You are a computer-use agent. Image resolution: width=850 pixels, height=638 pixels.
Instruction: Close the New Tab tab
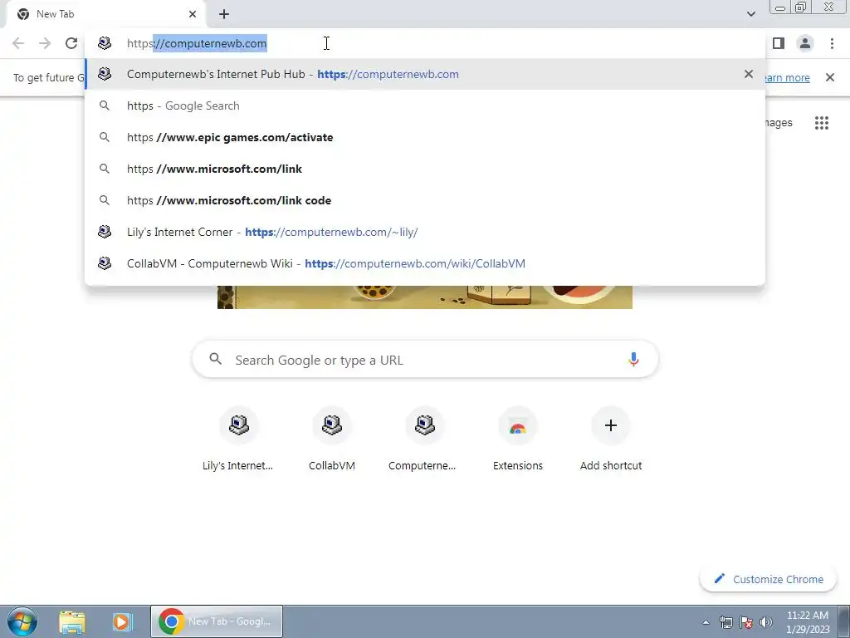193,14
